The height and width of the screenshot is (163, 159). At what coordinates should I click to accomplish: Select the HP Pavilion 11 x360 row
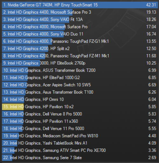pyautogui.click(x=80, y=121)
